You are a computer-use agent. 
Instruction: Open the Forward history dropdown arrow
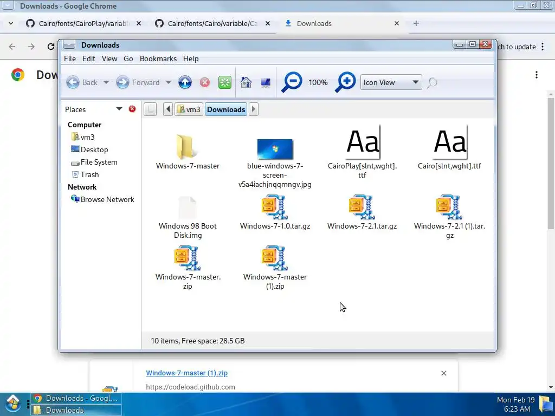pos(169,82)
